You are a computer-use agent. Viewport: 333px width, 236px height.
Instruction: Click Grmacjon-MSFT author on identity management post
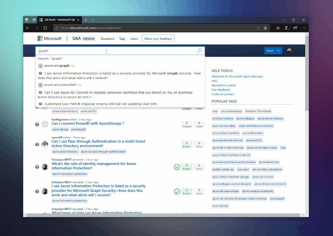[61, 160]
